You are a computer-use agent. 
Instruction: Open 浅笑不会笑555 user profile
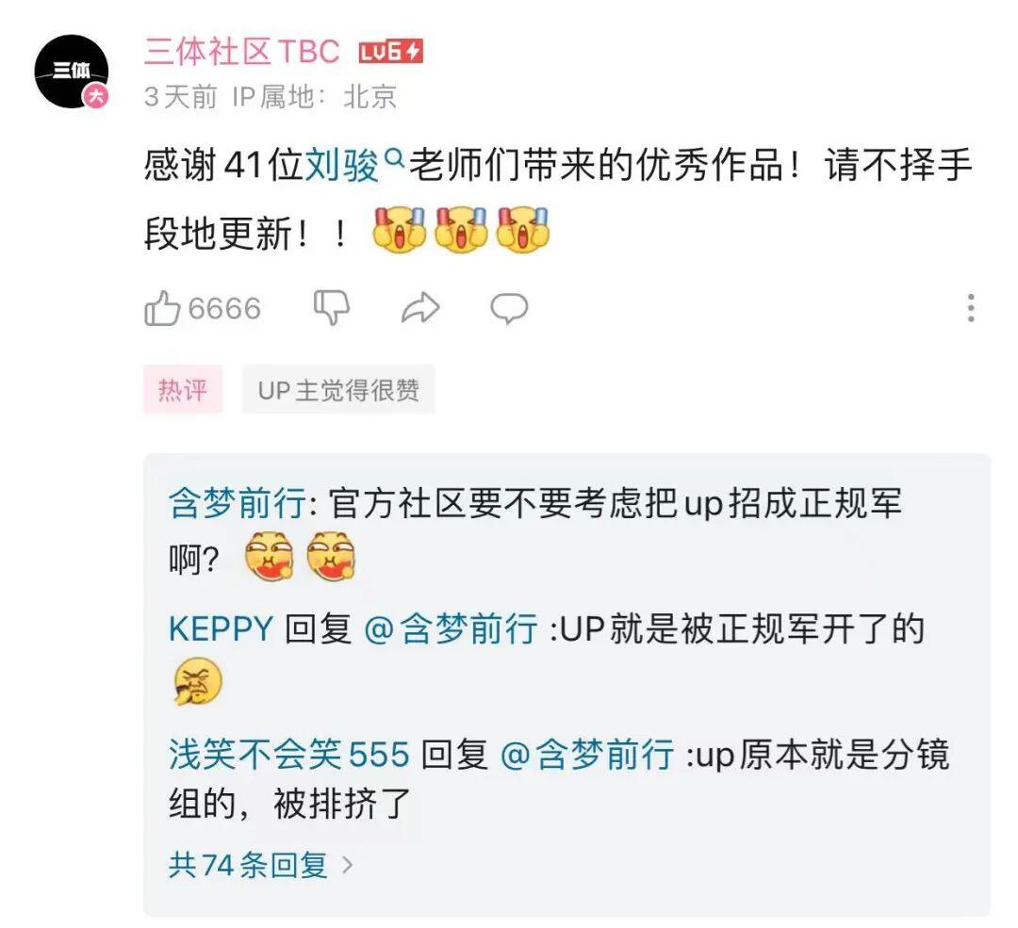[289, 754]
